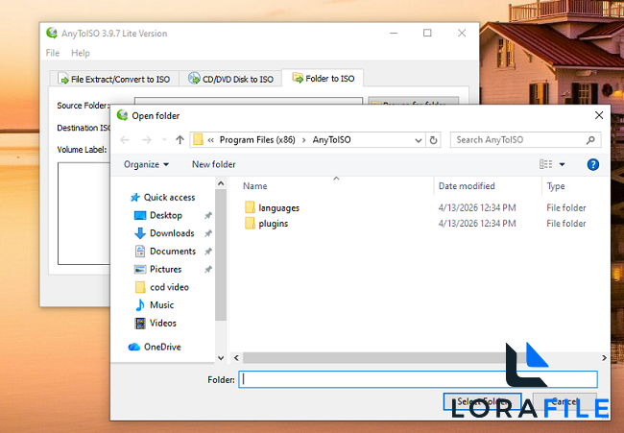Select the Folder to ISO tab
This screenshot has height=433, width=624.
pos(323,78)
